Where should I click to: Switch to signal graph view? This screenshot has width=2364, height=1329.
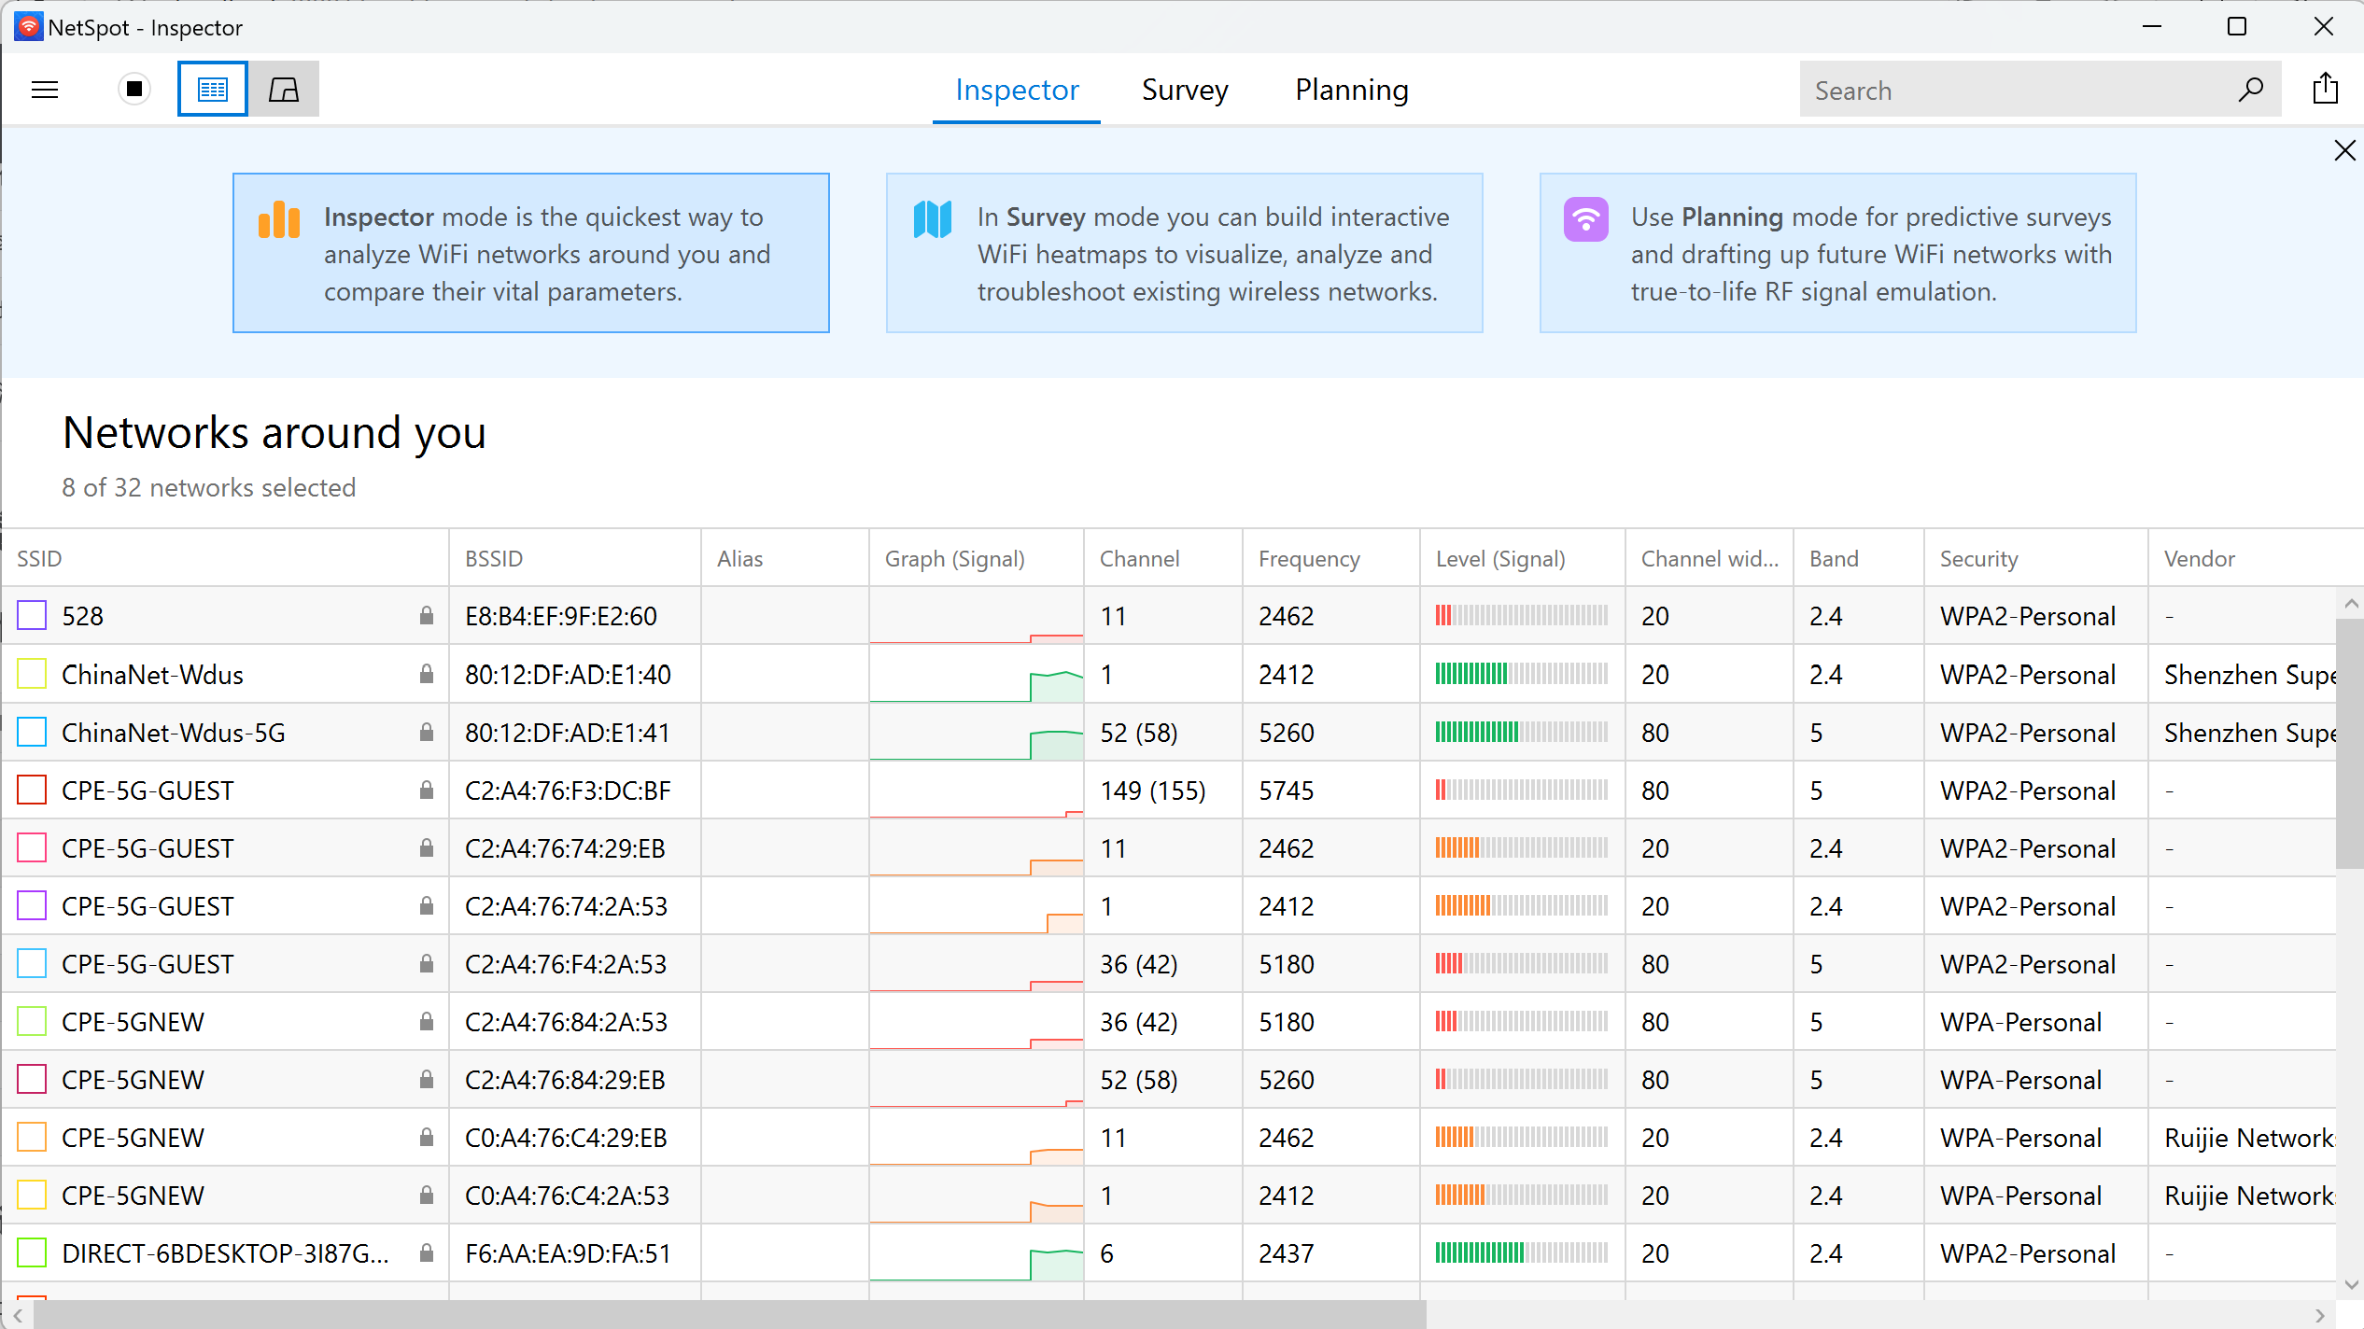pos(284,90)
